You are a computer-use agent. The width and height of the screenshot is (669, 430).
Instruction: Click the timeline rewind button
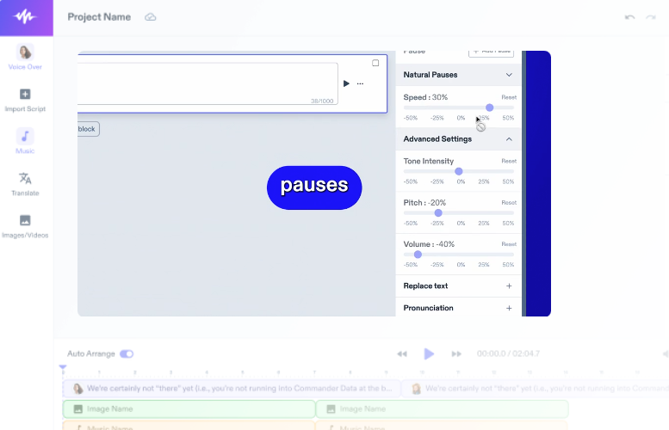402,354
